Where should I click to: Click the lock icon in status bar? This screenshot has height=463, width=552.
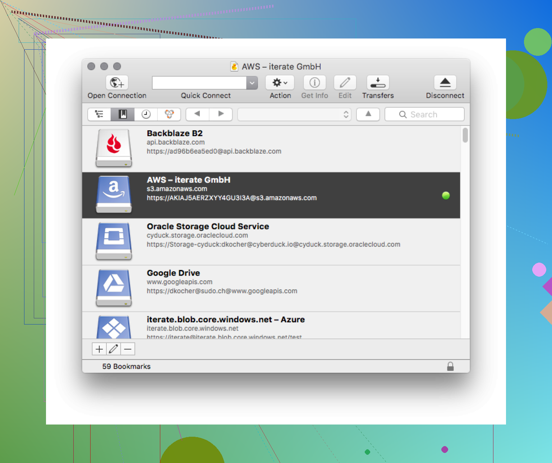pos(450,366)
